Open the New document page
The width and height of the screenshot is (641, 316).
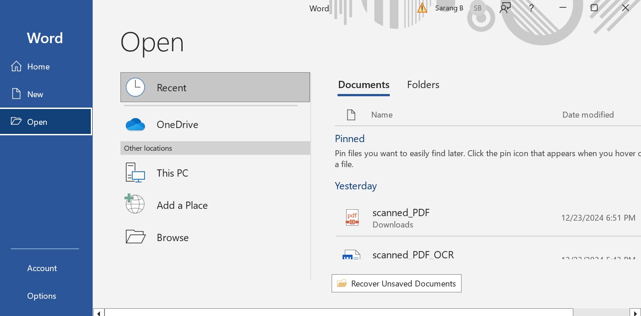click(x=46, y=94)
